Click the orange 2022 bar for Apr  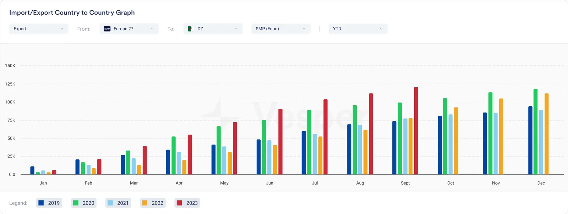(x=184, y=167)
